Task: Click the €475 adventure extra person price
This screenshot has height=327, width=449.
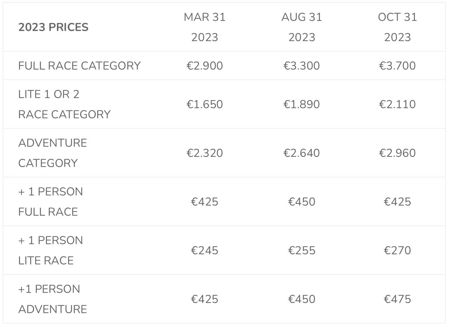Action: (397, 299)
